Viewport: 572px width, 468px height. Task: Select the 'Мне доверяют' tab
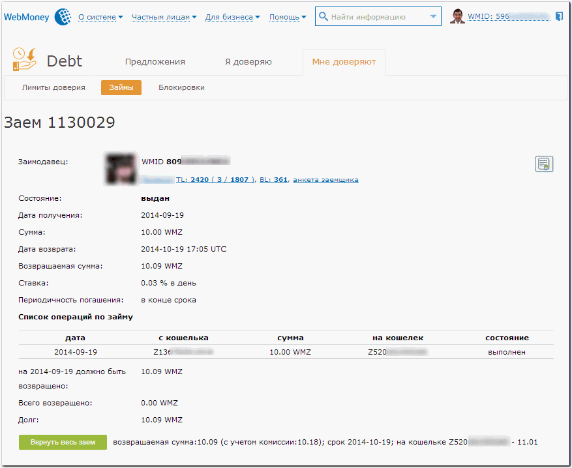(344, 62)
